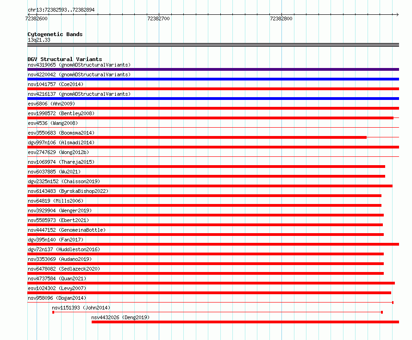
Task: Click the red dgv997n106 variant bar
Action: 213,147
